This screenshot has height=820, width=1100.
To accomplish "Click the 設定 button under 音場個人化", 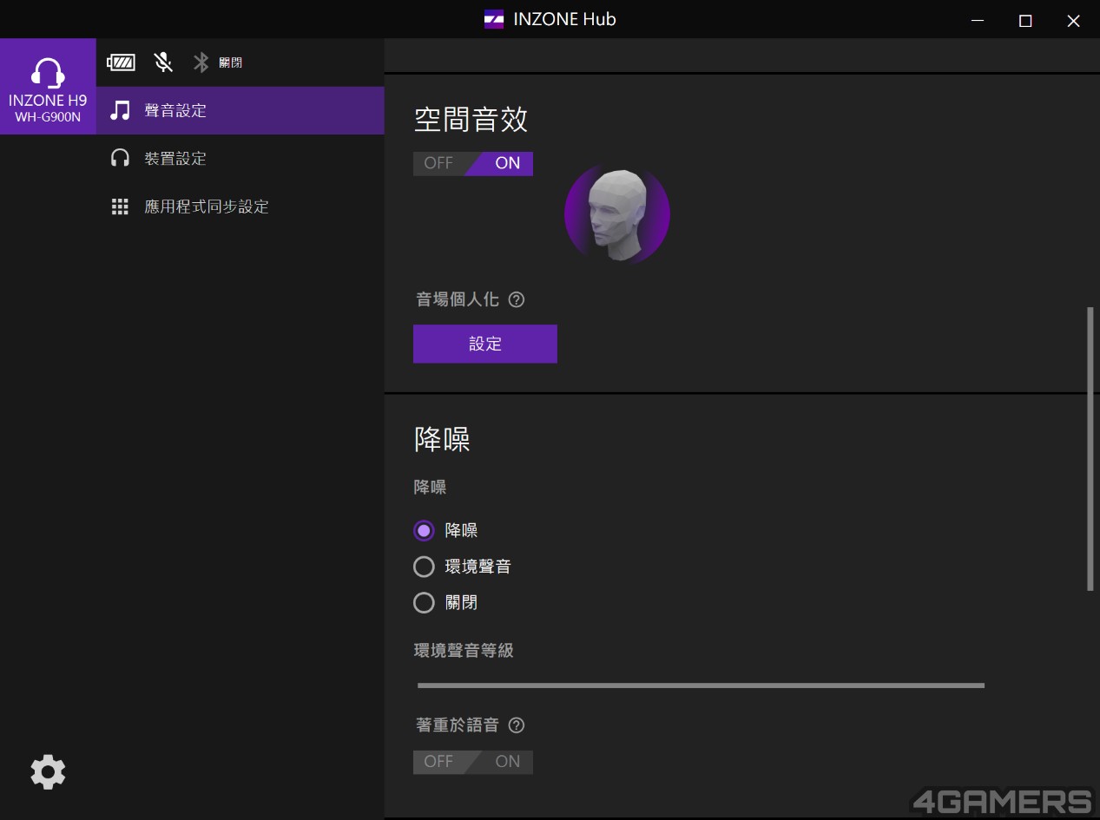I will [x=485, y=344].
